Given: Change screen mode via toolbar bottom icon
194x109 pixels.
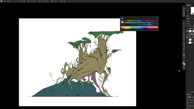Looking at the screenshot, I should pos(184,69).
